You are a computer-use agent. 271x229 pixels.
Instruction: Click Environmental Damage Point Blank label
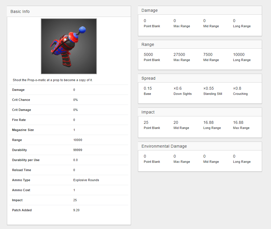pos(152,162)
